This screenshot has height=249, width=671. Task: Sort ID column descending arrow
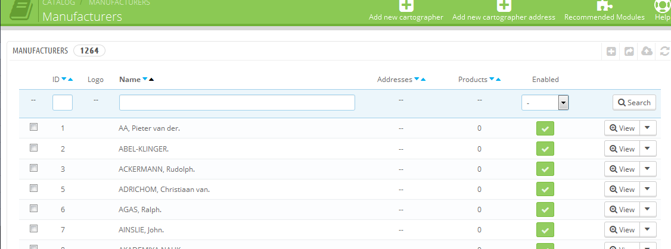click(x=64, y=80)
